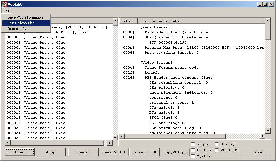276x161 pixels.
Task: Click the Byte column header
Action: click(128, 21)
